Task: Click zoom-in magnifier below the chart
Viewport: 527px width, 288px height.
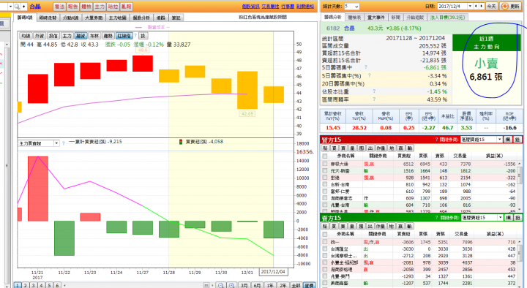Action: (231, 285)
